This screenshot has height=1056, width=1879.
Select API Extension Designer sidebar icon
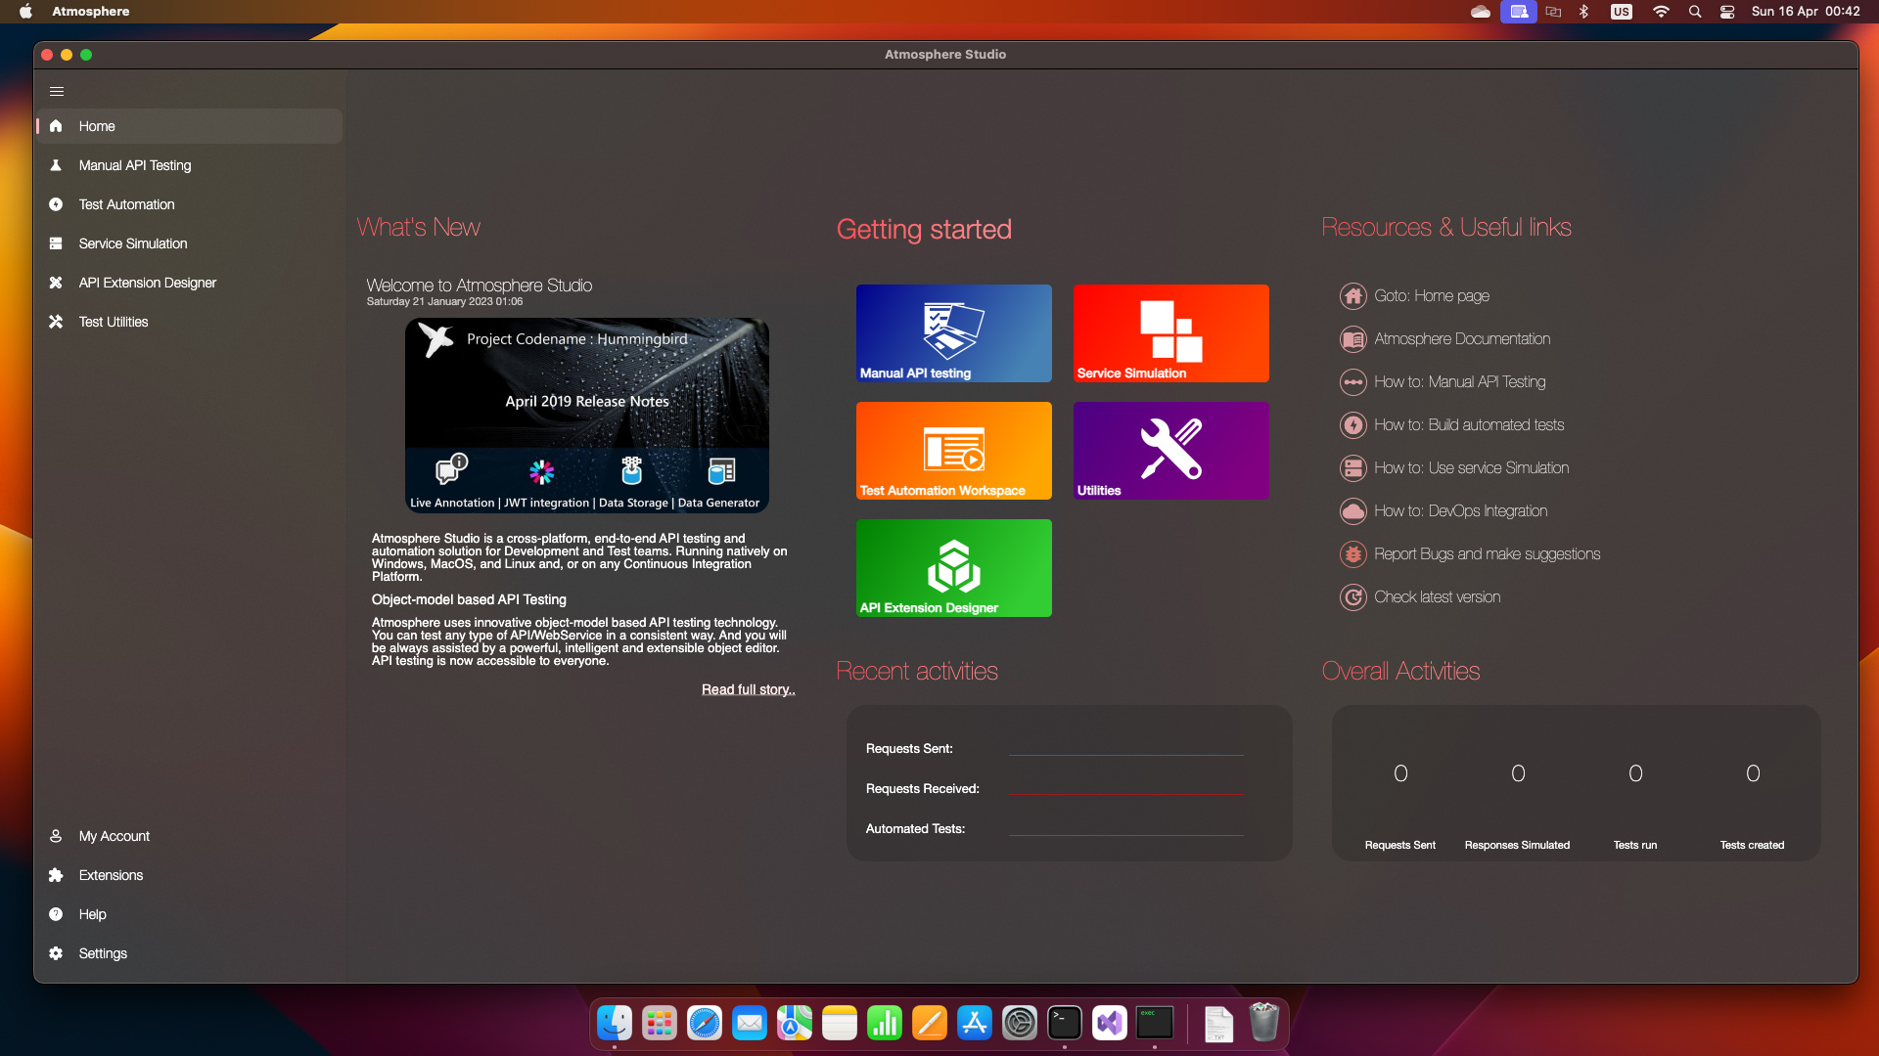pyautogui.click(x=56, y=283)
